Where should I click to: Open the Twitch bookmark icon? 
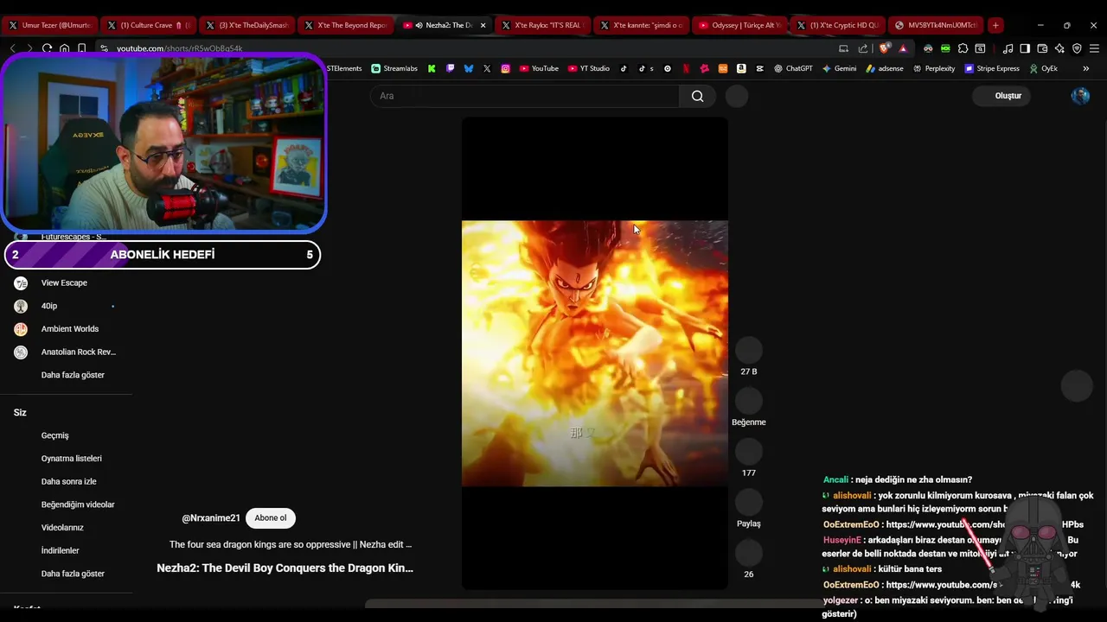pyautogui.click(x=450, y=68)
